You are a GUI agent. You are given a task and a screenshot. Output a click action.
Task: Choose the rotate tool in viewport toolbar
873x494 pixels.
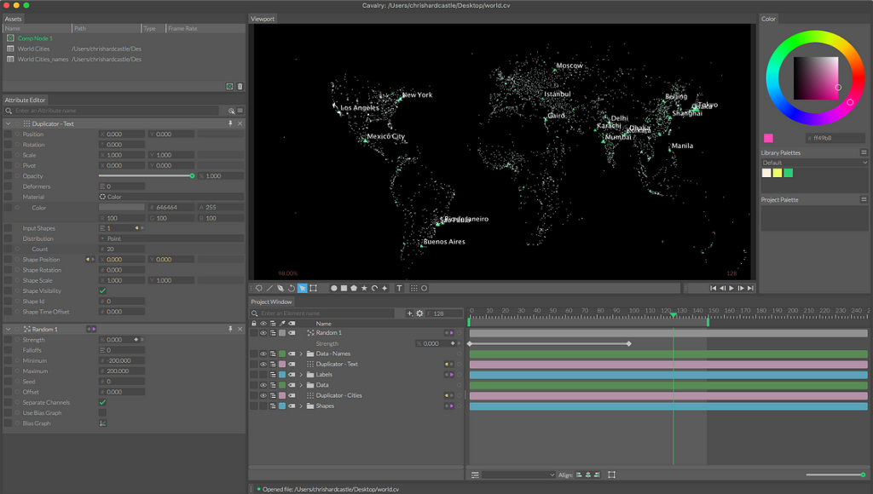(x=292, y=288)
